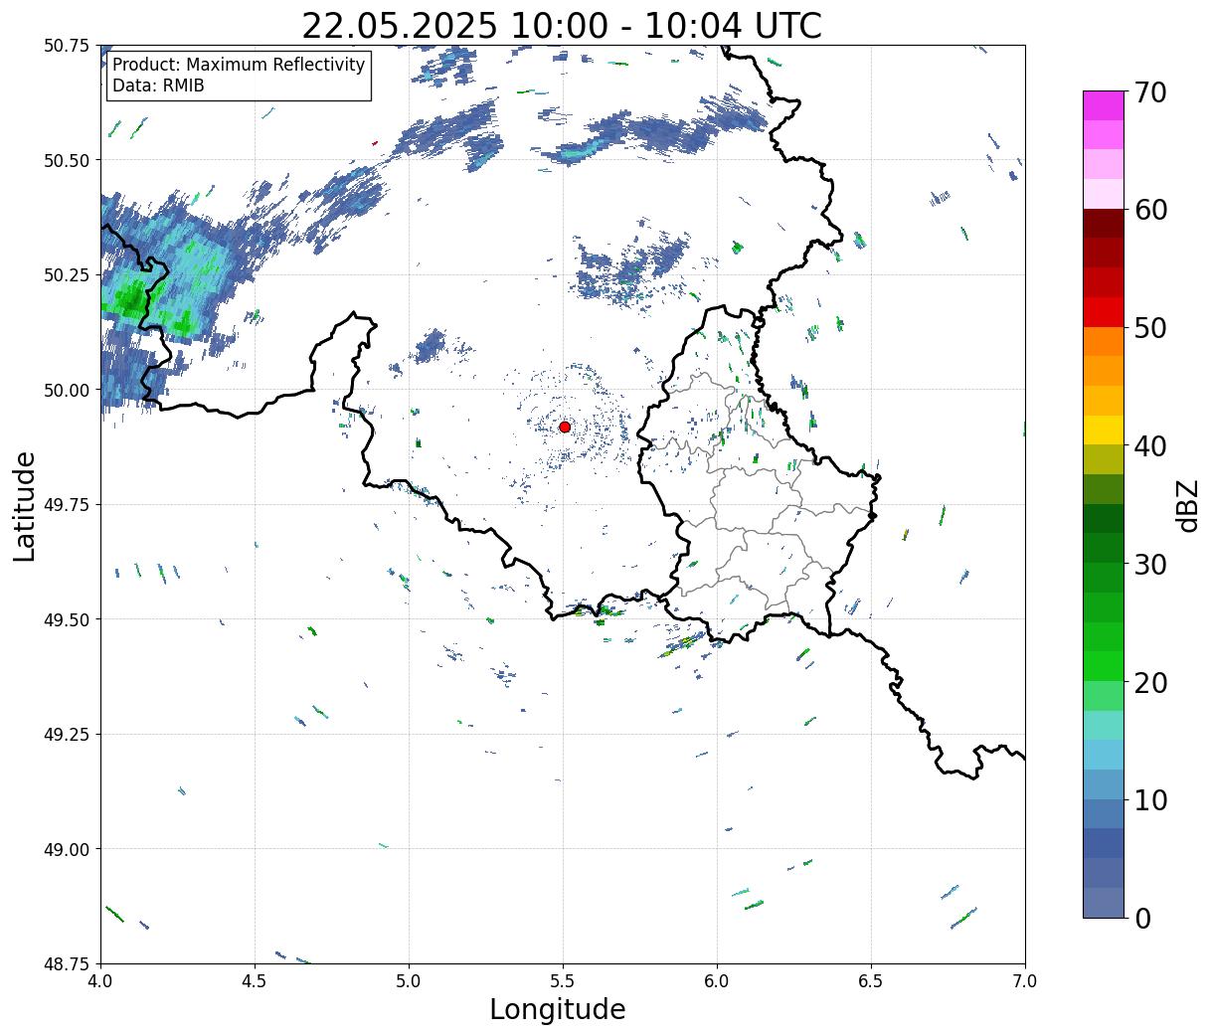Screen dimensions: 1212x1034
Task: Click the 0 tick on the colorbar
Action: (1142, 918)
